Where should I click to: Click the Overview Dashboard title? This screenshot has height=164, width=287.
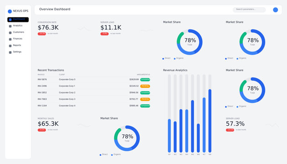[x=55, y=9]
